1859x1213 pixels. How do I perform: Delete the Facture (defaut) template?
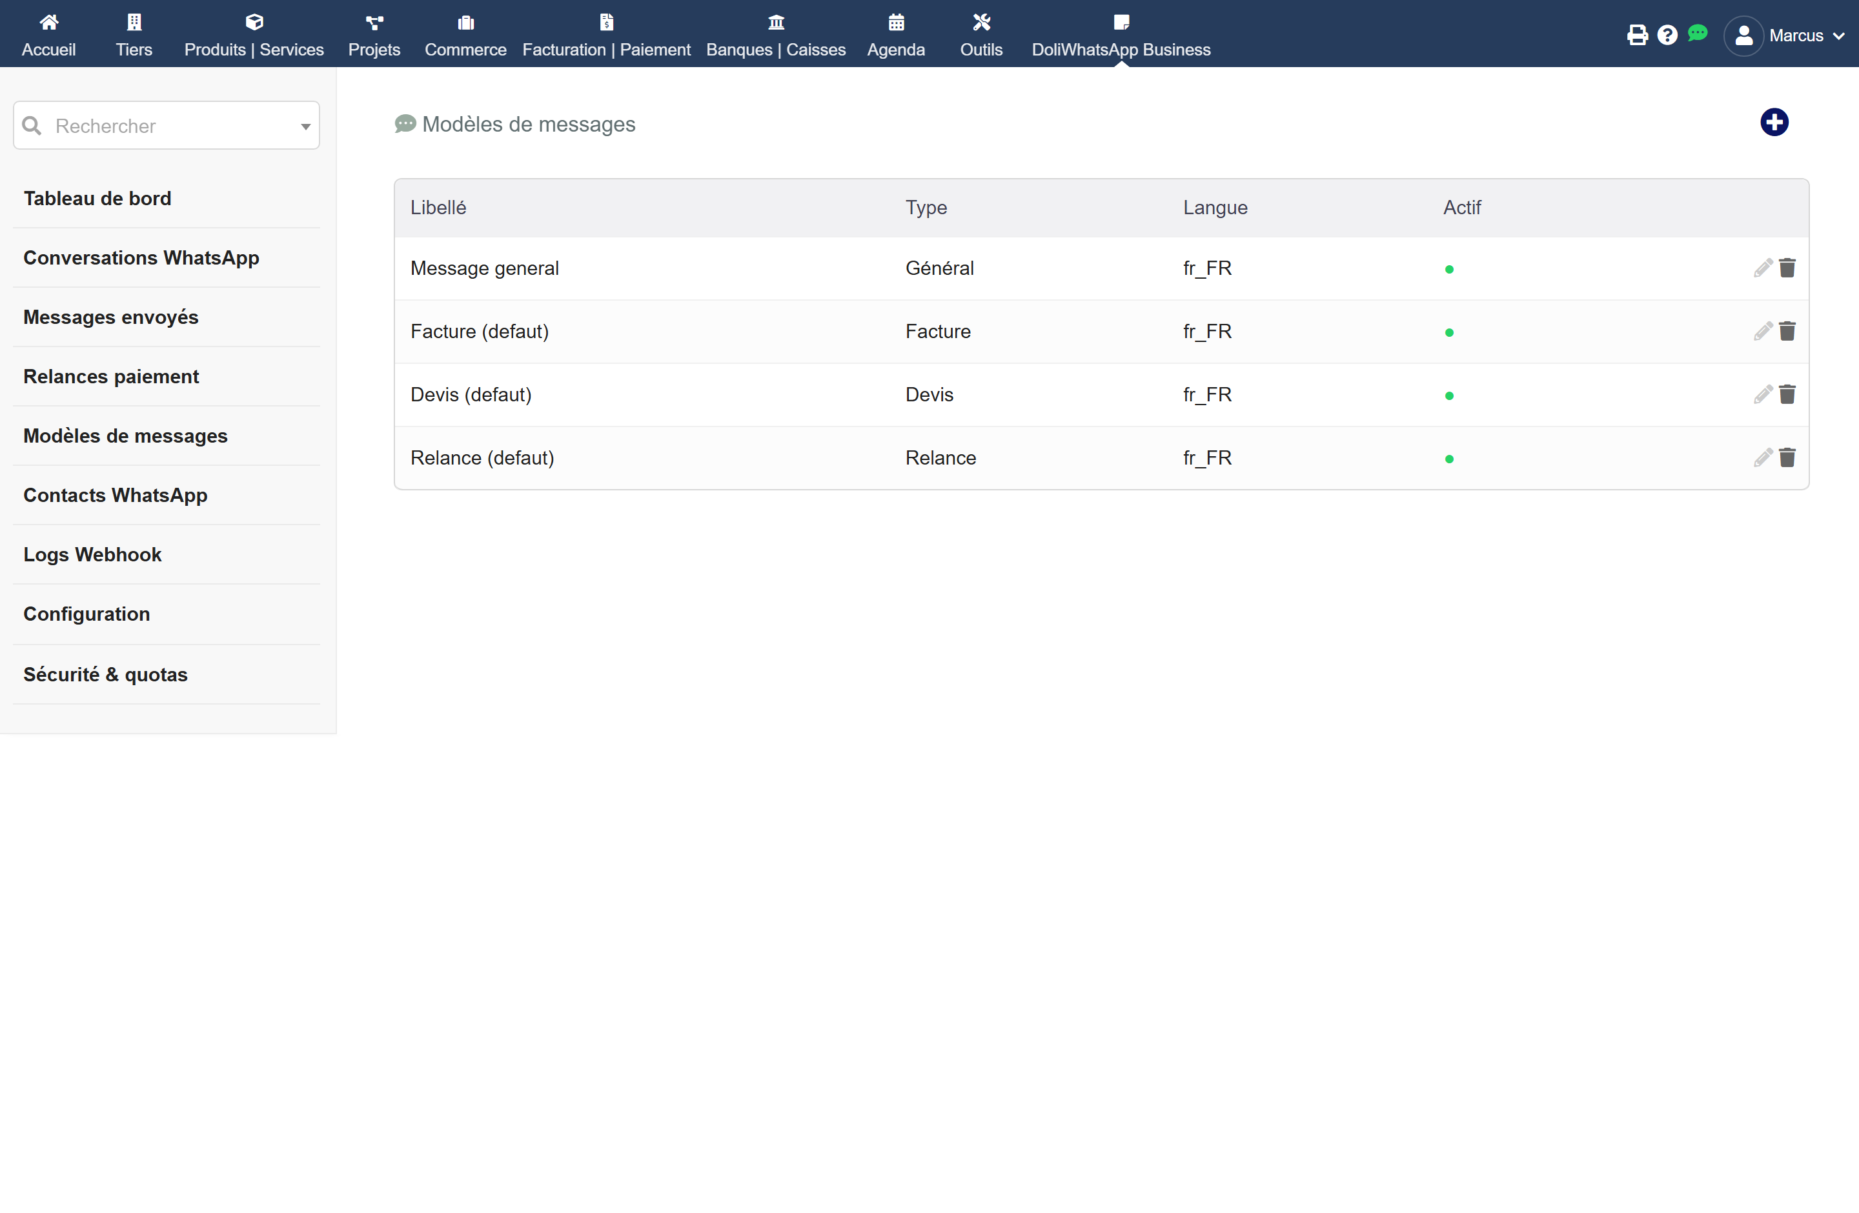tap(1787, 331)
